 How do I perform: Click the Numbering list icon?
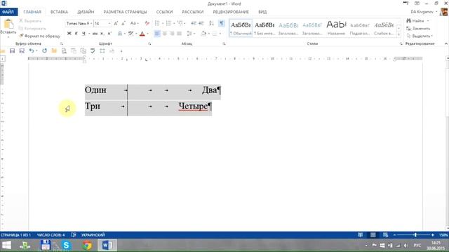coord(168,23)
